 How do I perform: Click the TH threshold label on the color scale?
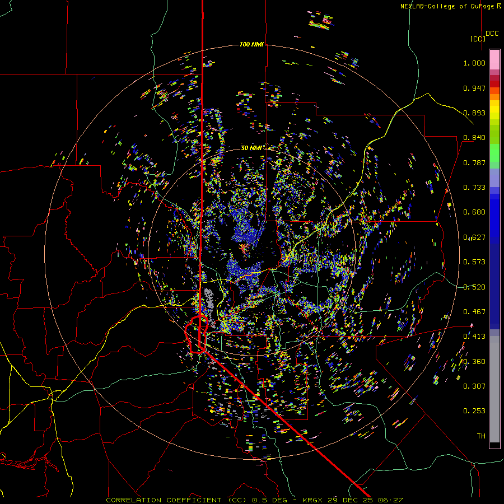pyautogui.click(x=481, y=436)
